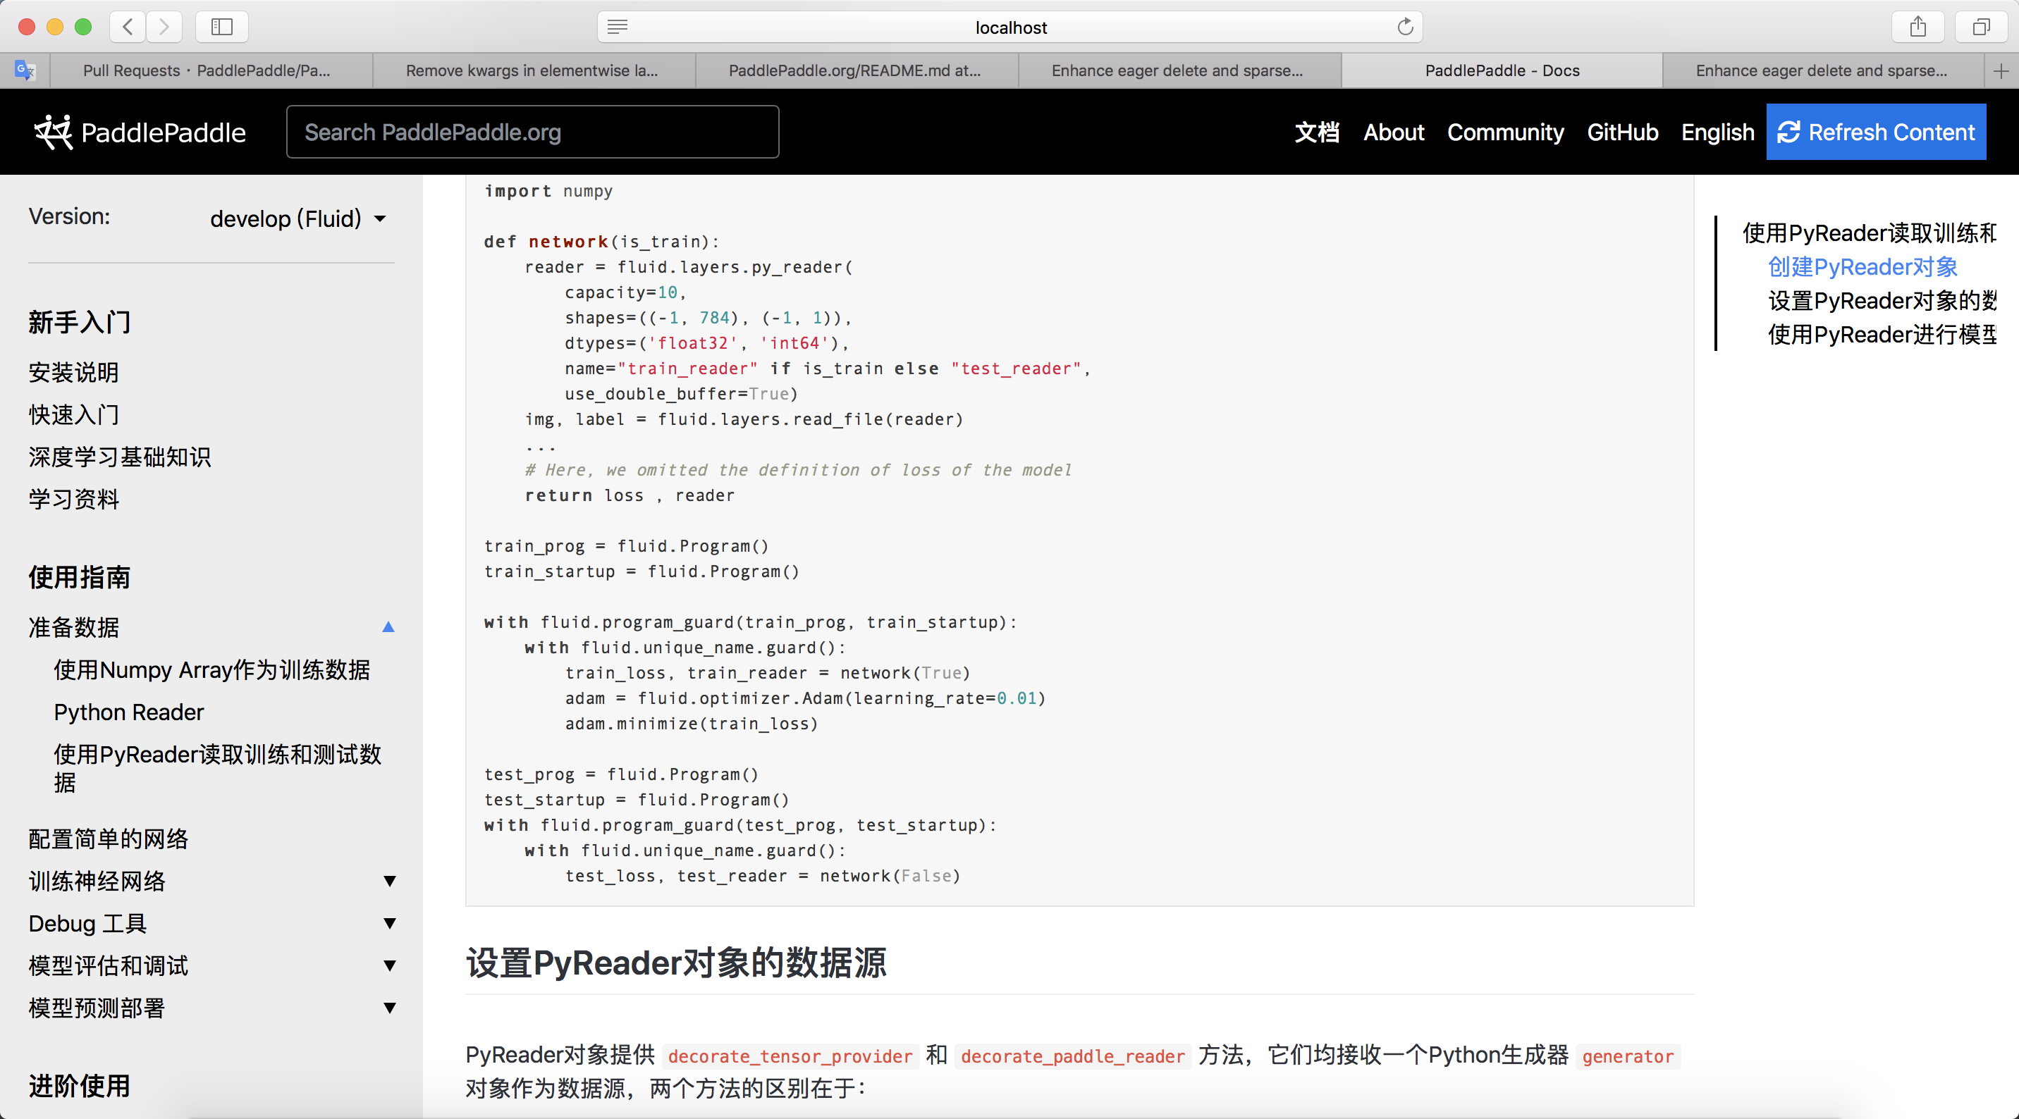The image size is (2019, 1119).
Task: Click the 设置PyReader对象的数据源 heading
Action: click(x=675, y=963)
